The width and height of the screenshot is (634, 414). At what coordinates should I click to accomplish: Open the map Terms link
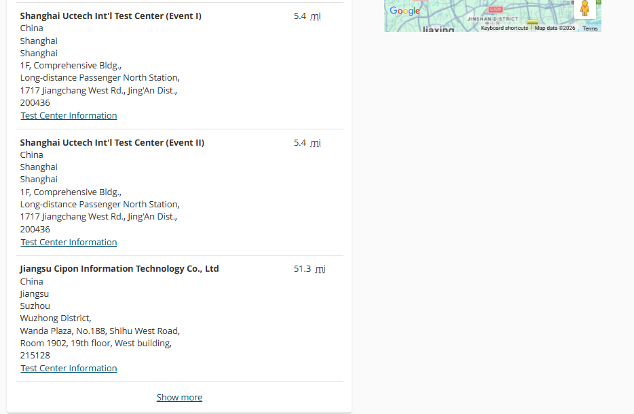tap(590, 28)
